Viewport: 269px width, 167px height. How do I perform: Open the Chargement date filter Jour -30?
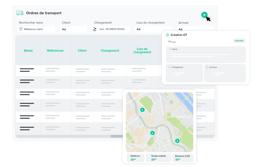[111, 29]
